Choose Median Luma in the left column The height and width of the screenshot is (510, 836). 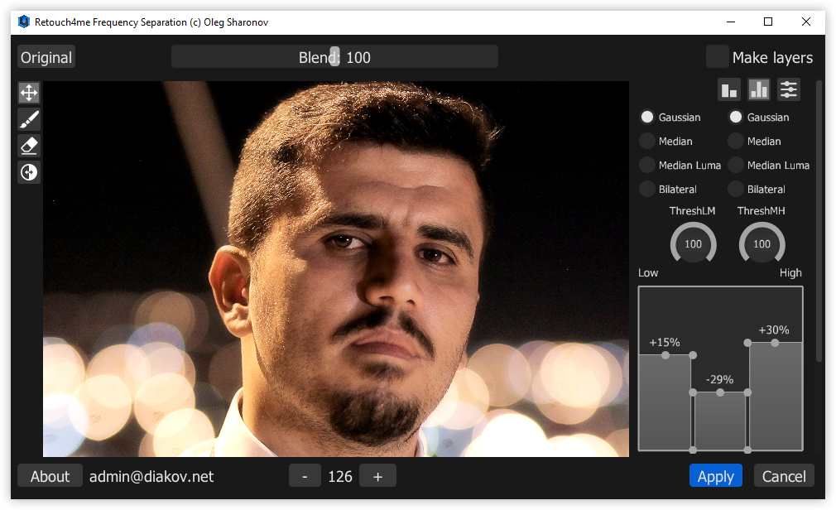click(x=647, y=166)
